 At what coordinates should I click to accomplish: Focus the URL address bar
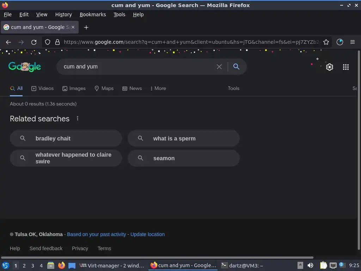click(x=191, y=42)
